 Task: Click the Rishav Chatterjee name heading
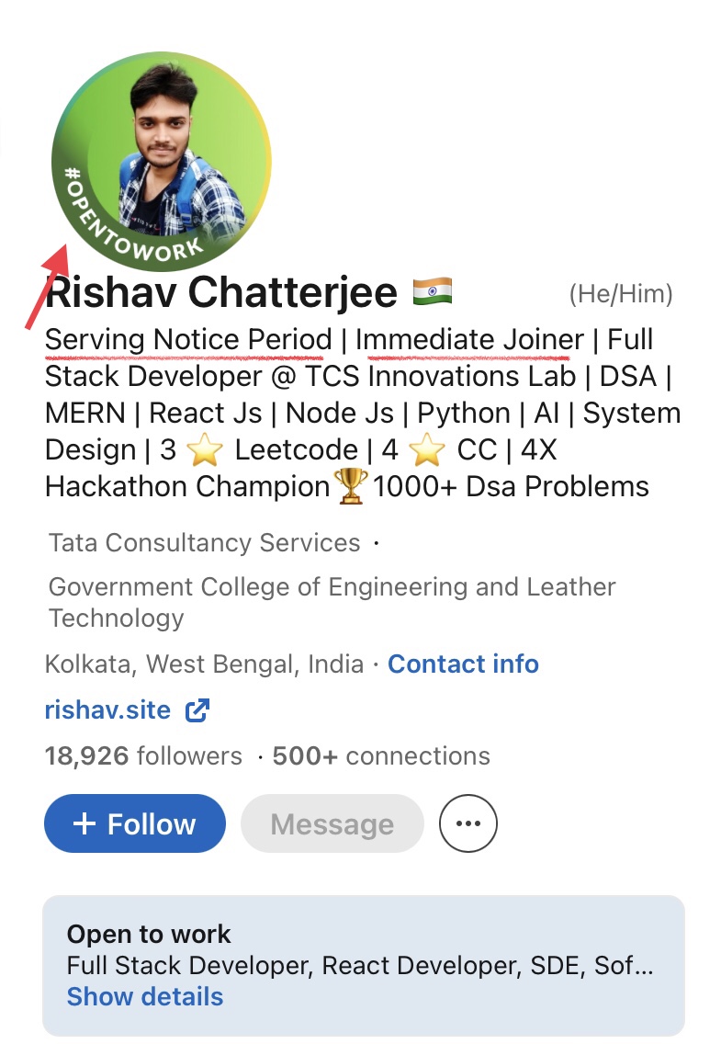tap(221, 293)
